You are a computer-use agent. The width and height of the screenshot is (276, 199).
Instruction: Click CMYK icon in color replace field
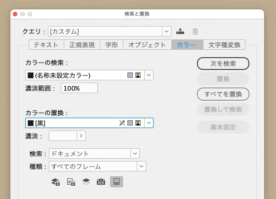138,123
